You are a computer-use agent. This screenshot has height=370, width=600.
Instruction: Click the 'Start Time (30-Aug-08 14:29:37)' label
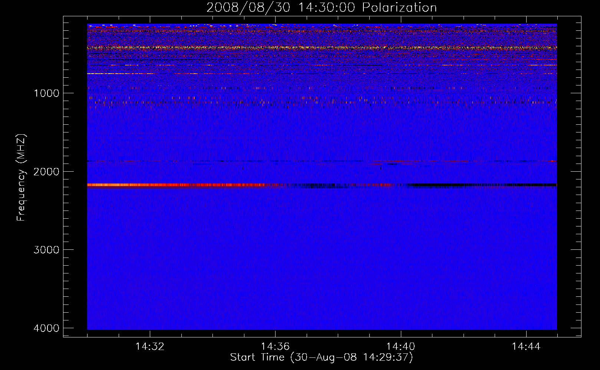point(322,357)
